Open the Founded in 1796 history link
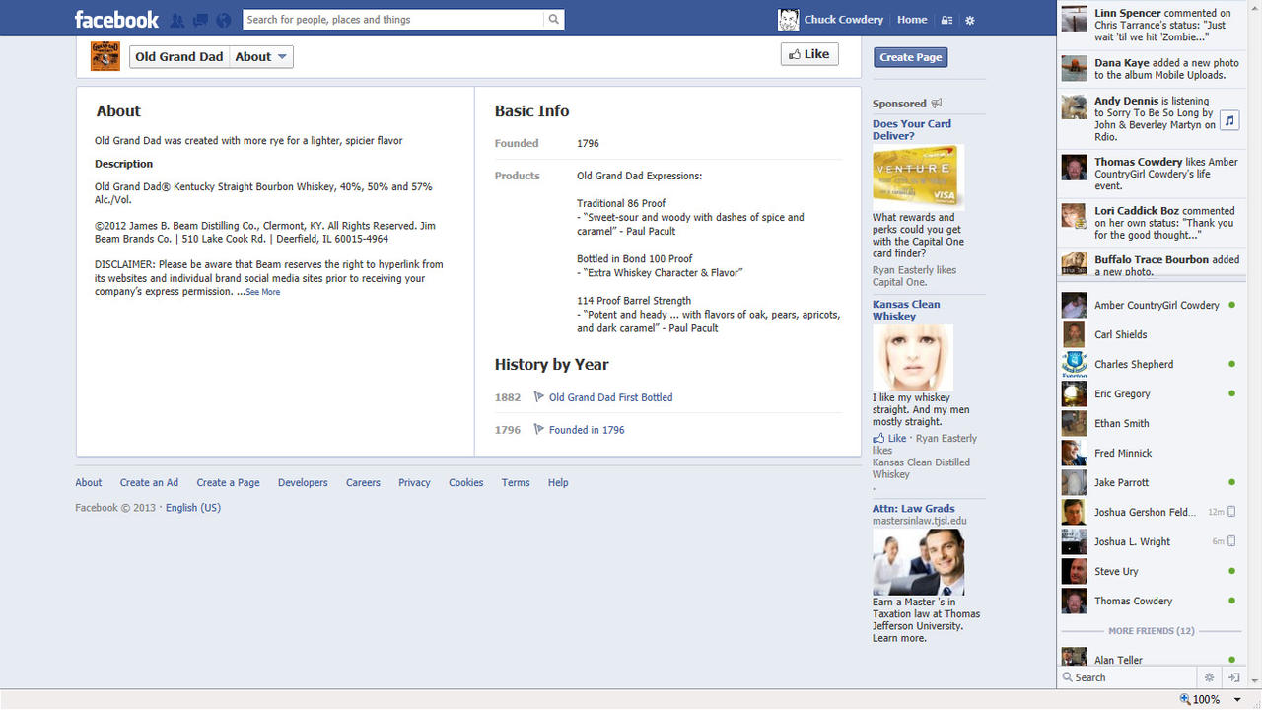The height and width of the screenshot is (710, 1262). click(587, 430)
